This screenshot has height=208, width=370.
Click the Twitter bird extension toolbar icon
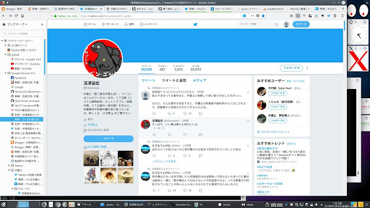328,16
